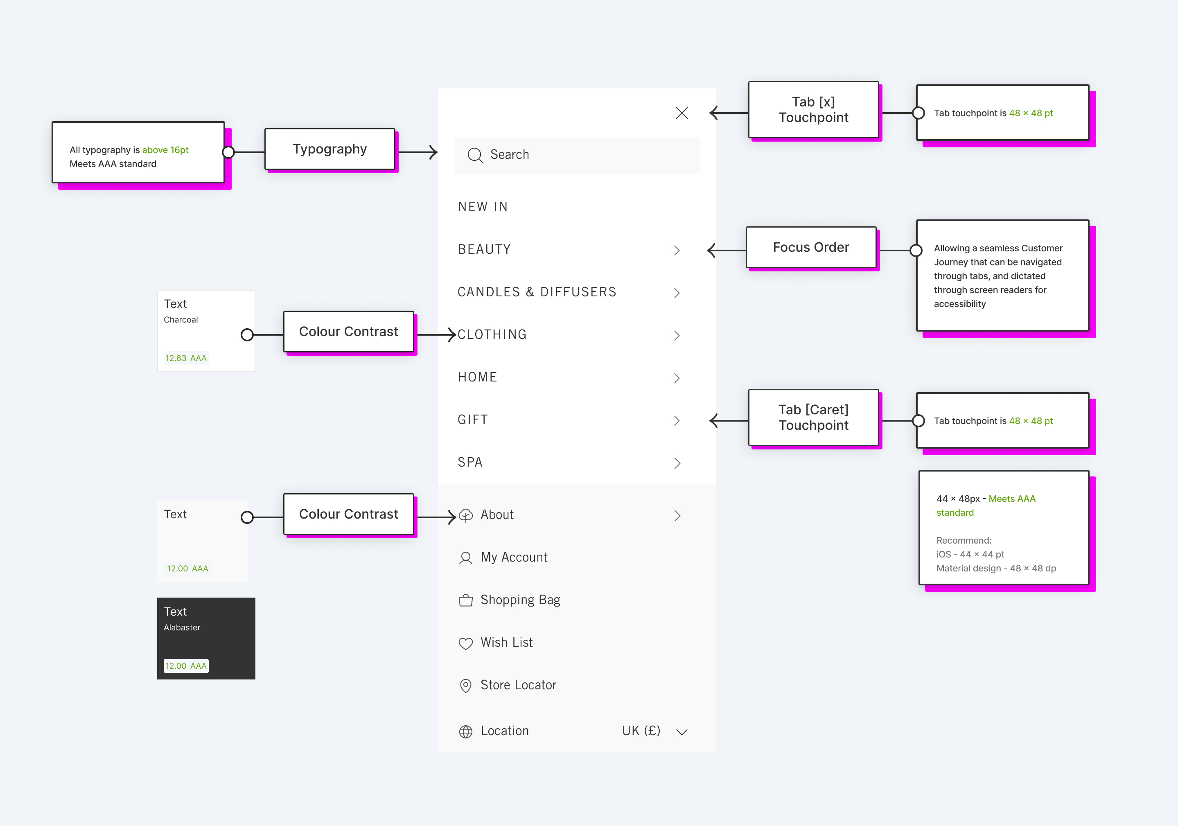Image resolution: width=1178 pixels, height=826 pixels.
Task: Click the close X at the menu top
Action: coord(682,113)
